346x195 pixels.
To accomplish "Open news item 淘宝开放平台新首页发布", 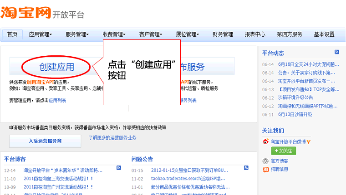I will [x=306, y=81].
